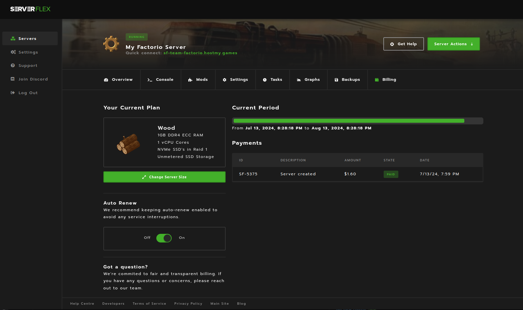Click the Get Help button

pos(404,44)
